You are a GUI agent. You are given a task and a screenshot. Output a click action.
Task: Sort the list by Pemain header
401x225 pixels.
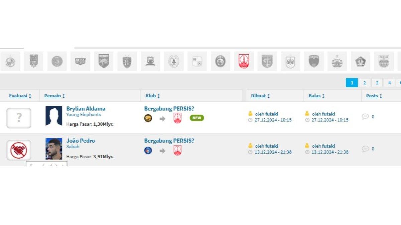(54, 96)
